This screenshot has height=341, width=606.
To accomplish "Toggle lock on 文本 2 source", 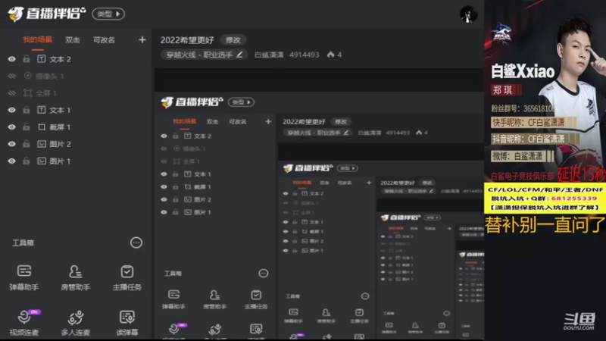I will click(27, 59).
